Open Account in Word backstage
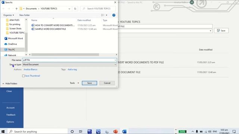 (10, 108)
